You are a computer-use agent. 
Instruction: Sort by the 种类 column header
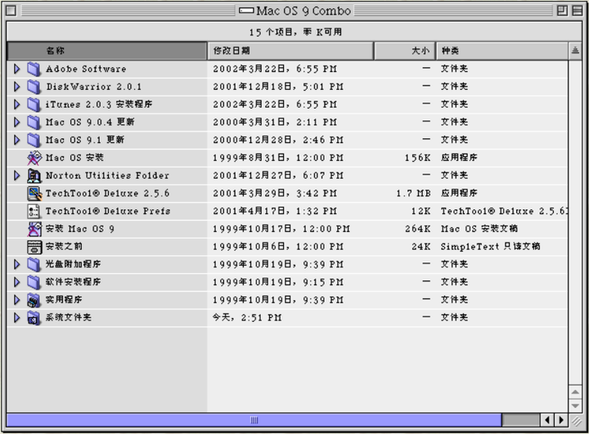(501, 51)
